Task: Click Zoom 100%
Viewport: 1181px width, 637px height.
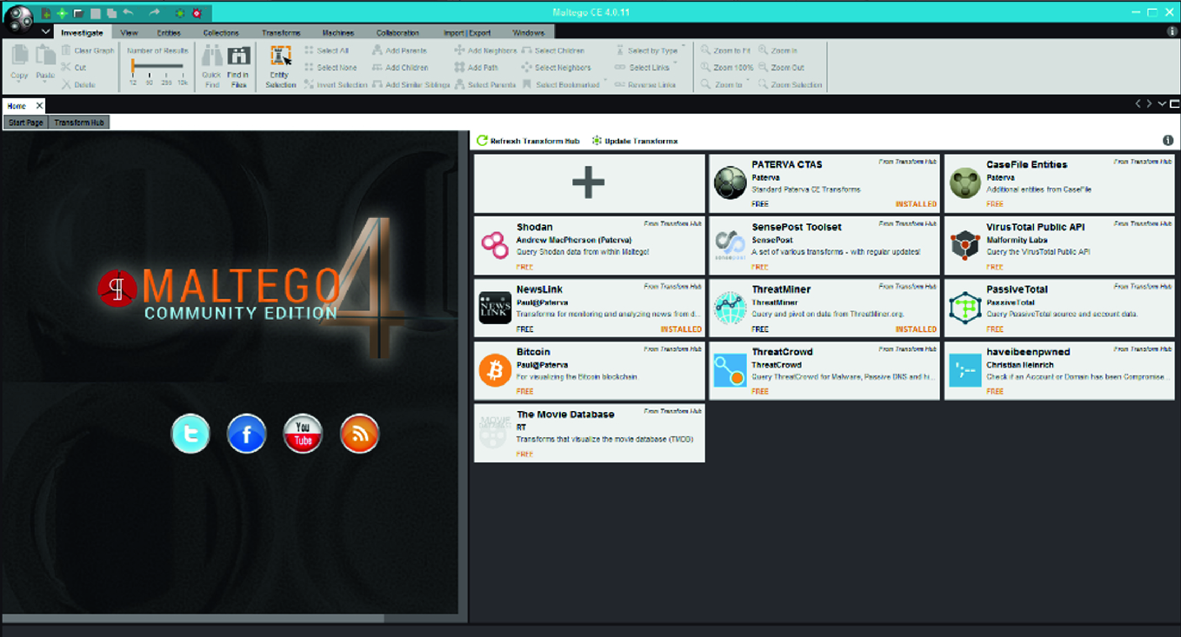Action: pos(727,67)
